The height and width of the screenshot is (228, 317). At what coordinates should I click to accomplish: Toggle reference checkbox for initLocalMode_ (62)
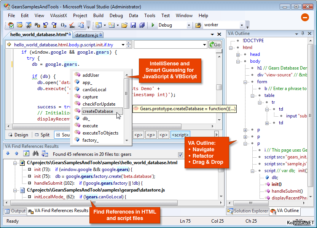click(x=30, y=197)
